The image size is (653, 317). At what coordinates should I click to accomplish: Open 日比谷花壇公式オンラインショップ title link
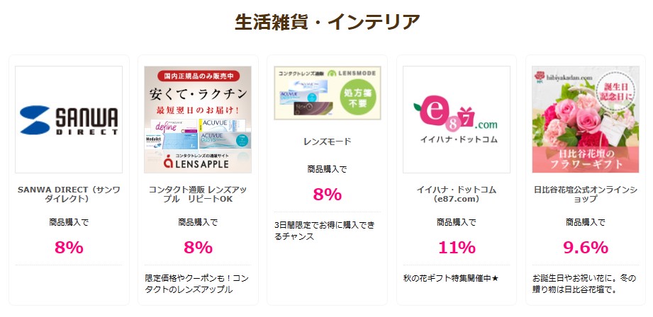coord(586,194)
